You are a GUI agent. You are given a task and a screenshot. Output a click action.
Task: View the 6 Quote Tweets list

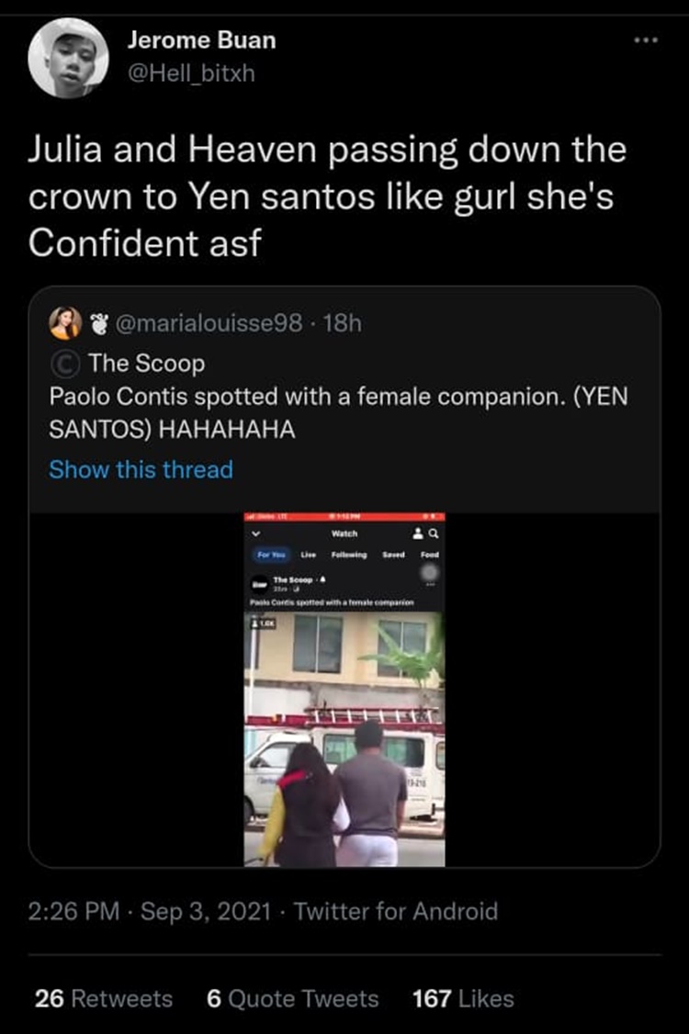(x=292, y=998)
